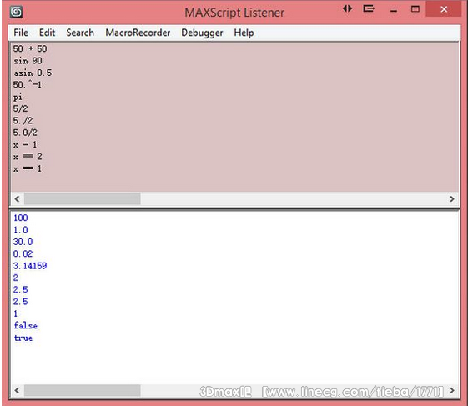This screenshot has height=406, width=468.
Task: Click the output value '30.0'
Action: point(23,242)
